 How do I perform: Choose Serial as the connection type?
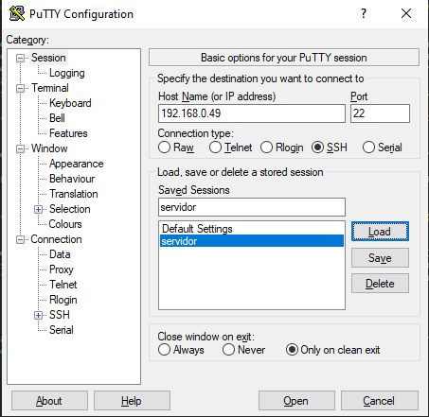368,148
